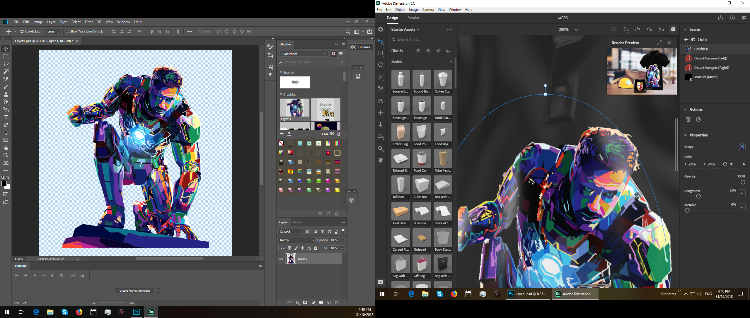Click foreground color swatch in Photoshop
The image size is (750, 318).
pos(4,183)
